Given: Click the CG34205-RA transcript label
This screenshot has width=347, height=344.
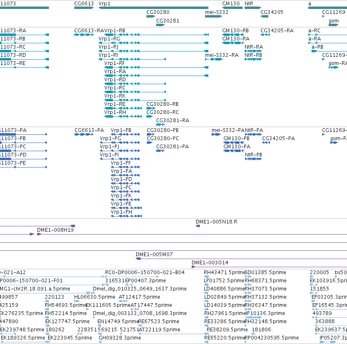Looking at the screenshot, I should click(277, 31).
